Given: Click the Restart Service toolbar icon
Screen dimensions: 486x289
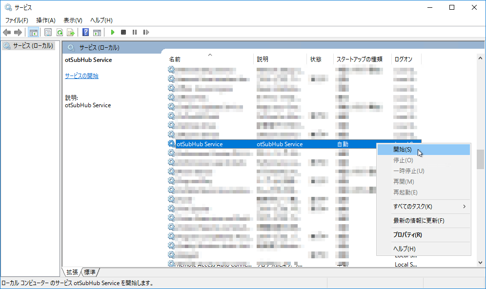Looking at the screenshot, I should click(x=146, y=32).
